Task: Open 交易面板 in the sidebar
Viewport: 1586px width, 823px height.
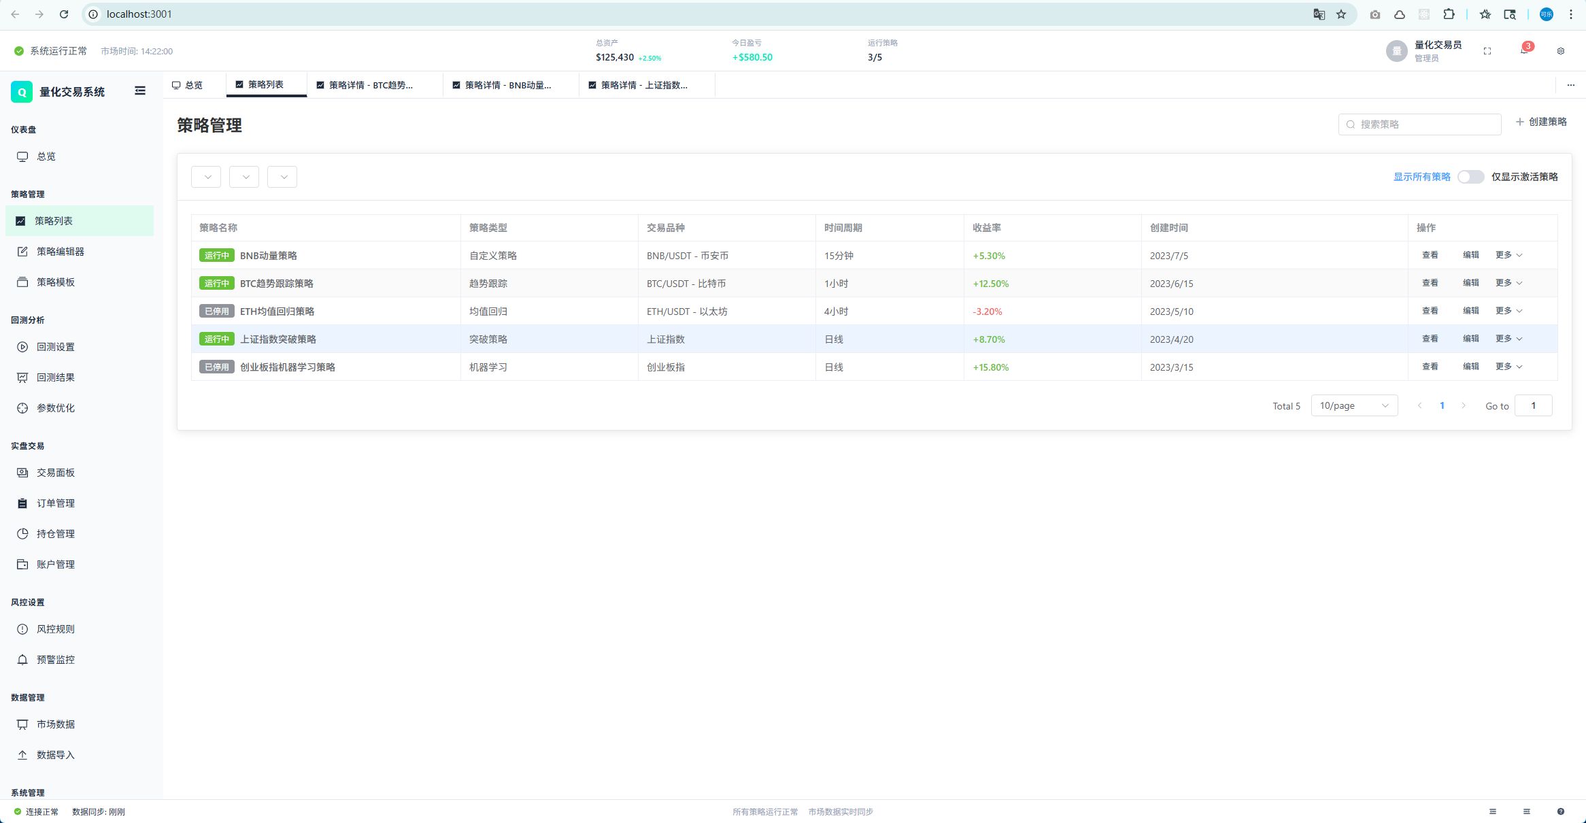Action: (x=80, y=473)
